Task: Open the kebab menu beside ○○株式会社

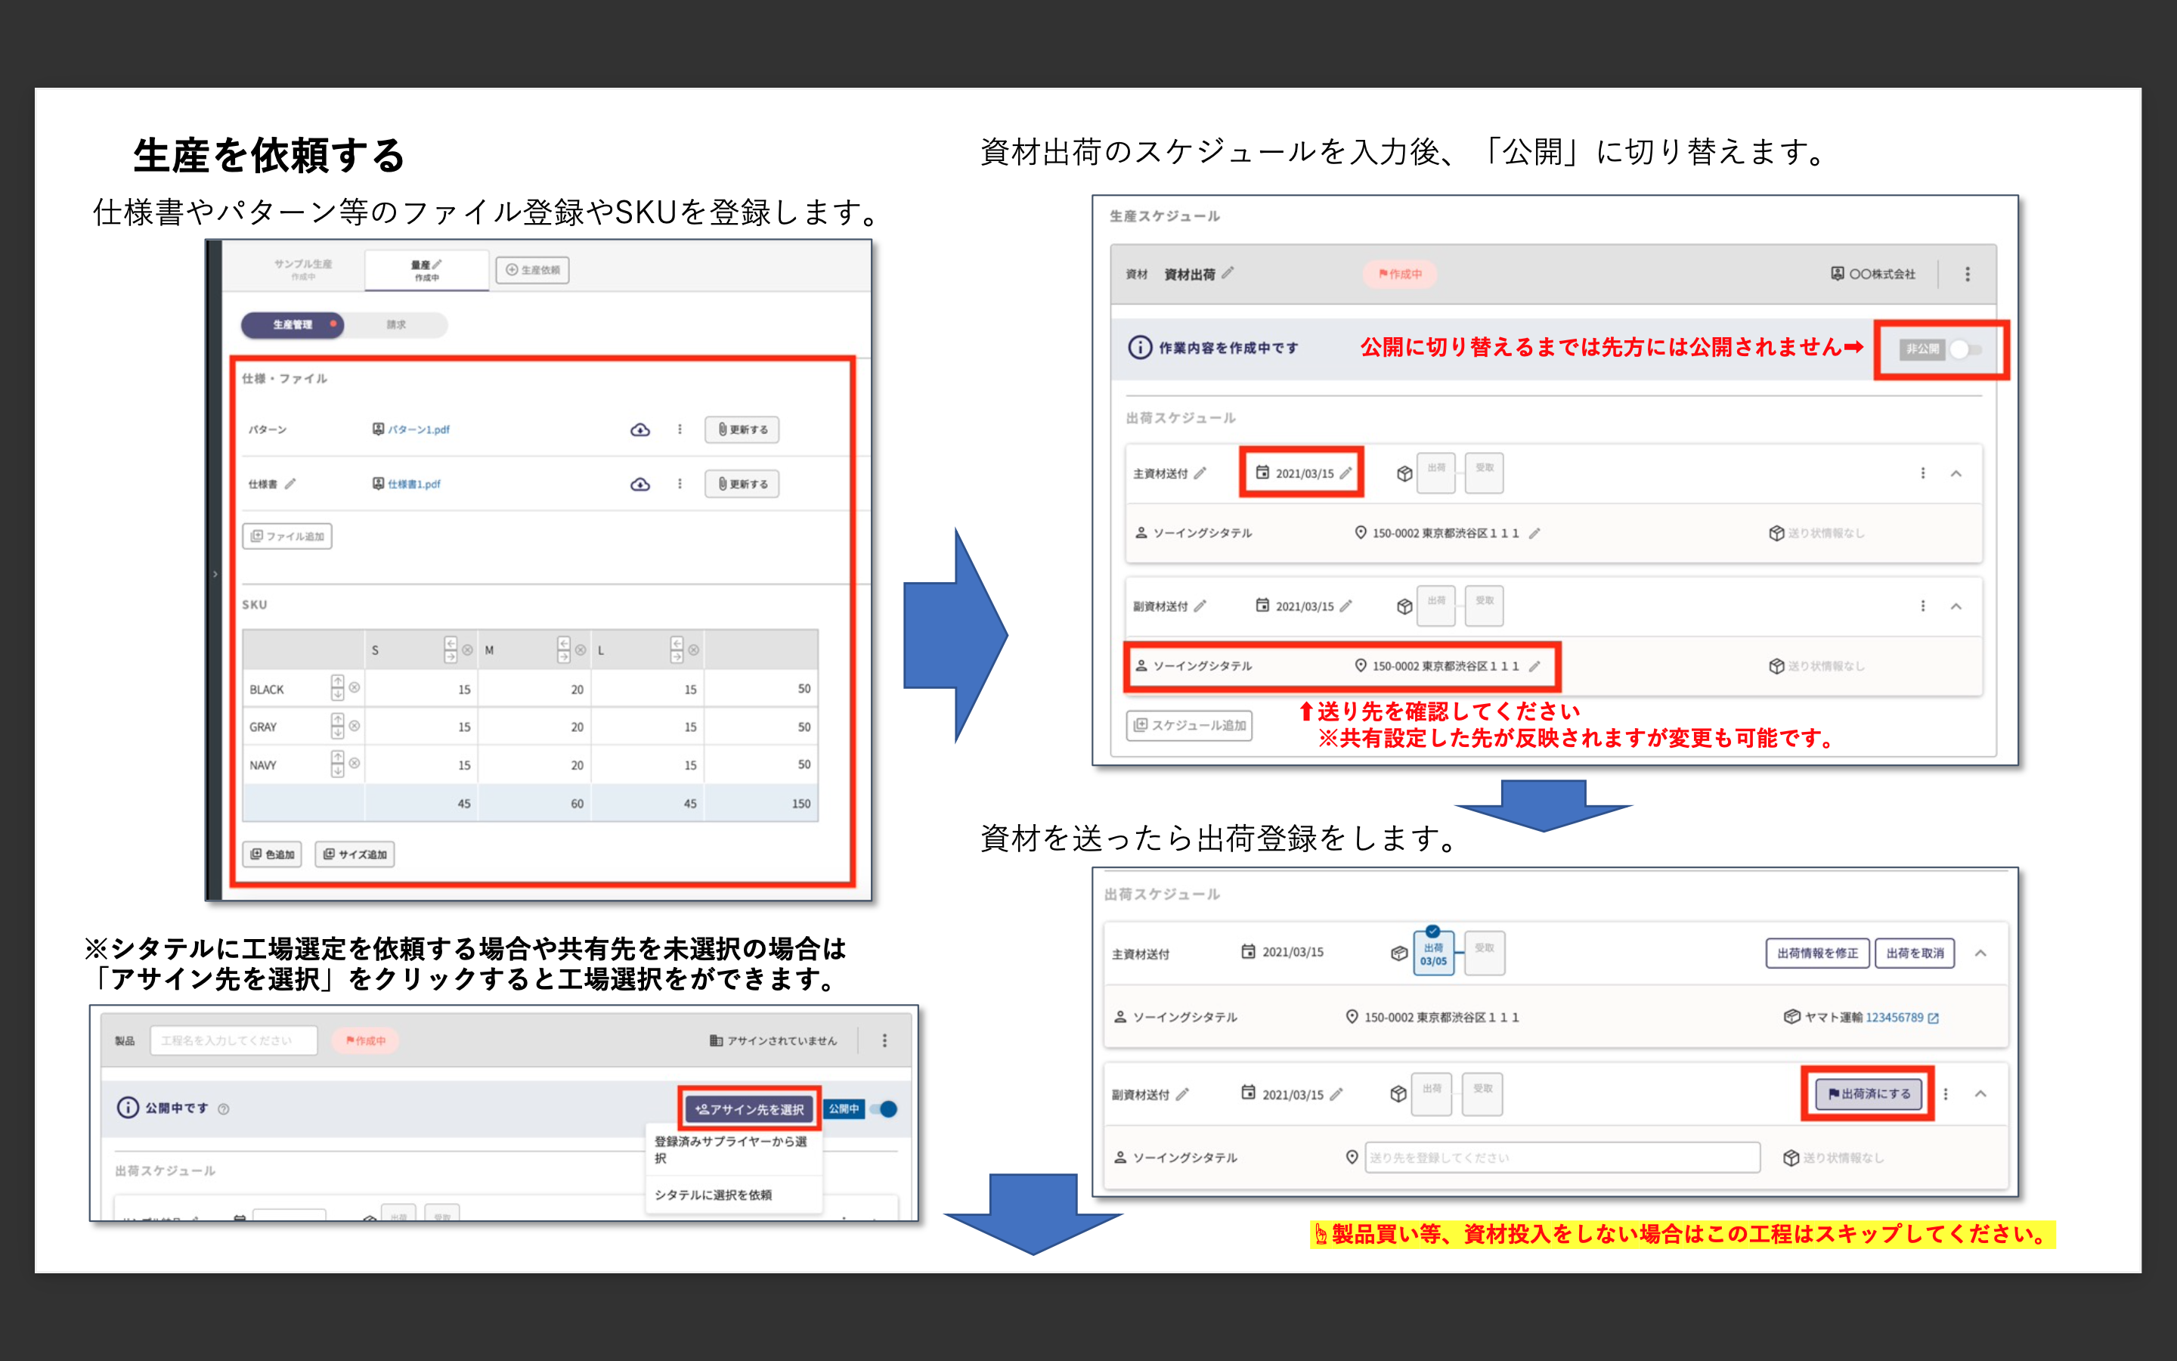Action: pos(1968,274)
